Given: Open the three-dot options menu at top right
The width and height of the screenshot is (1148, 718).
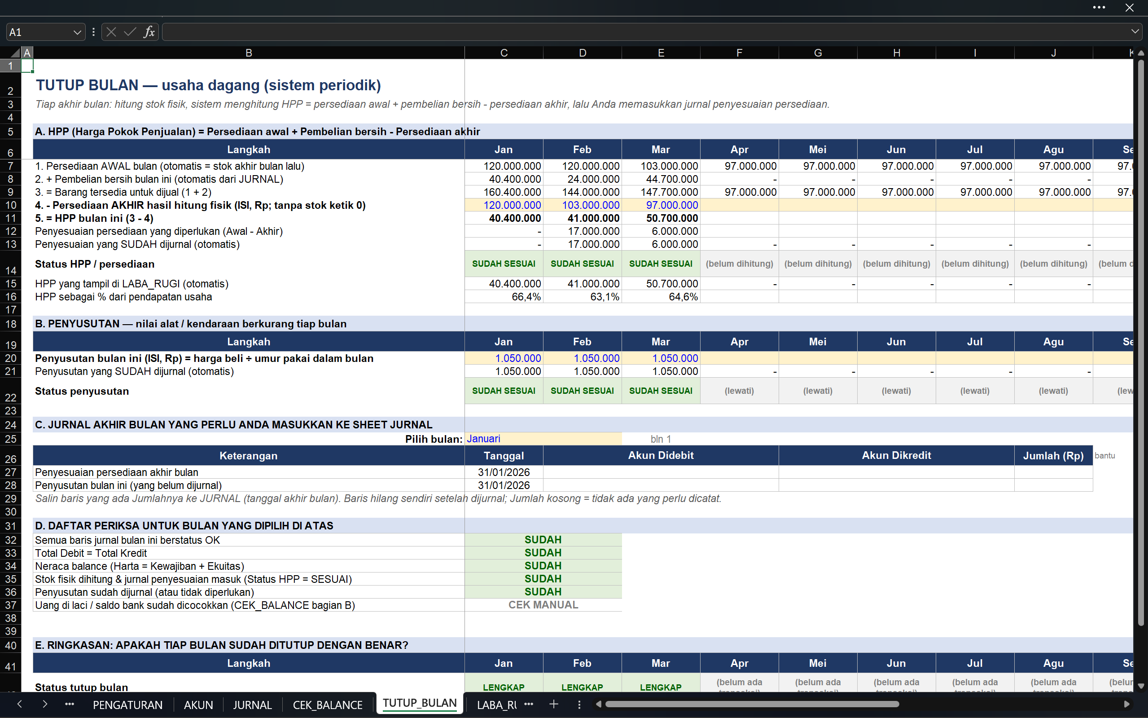Looking at the screenshot, I should pyautogui.click(x=1099, y=7).
